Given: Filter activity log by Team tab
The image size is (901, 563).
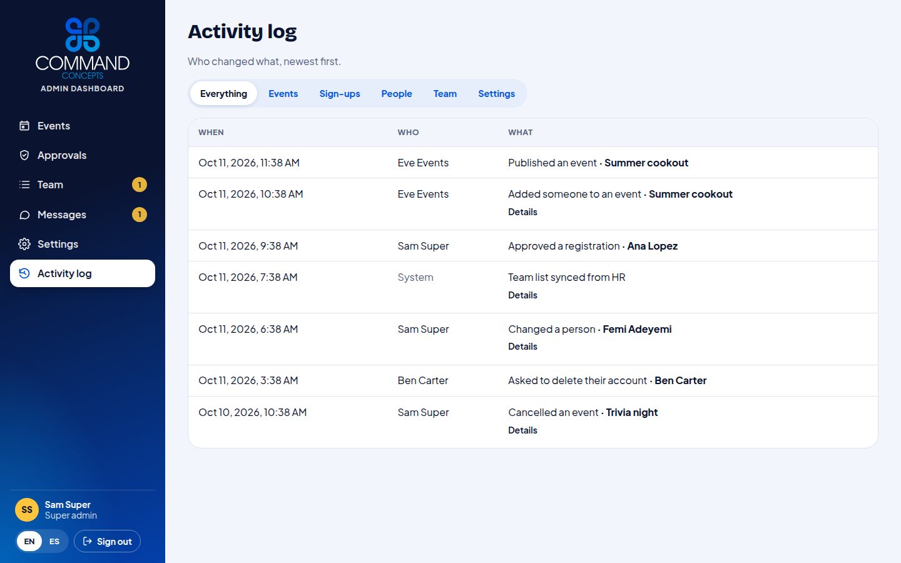Looking at the screenshot, I should 445,94.
